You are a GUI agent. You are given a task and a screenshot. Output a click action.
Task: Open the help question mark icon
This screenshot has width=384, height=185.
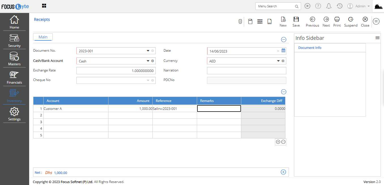pyautogui.click(x=318, y=6)
